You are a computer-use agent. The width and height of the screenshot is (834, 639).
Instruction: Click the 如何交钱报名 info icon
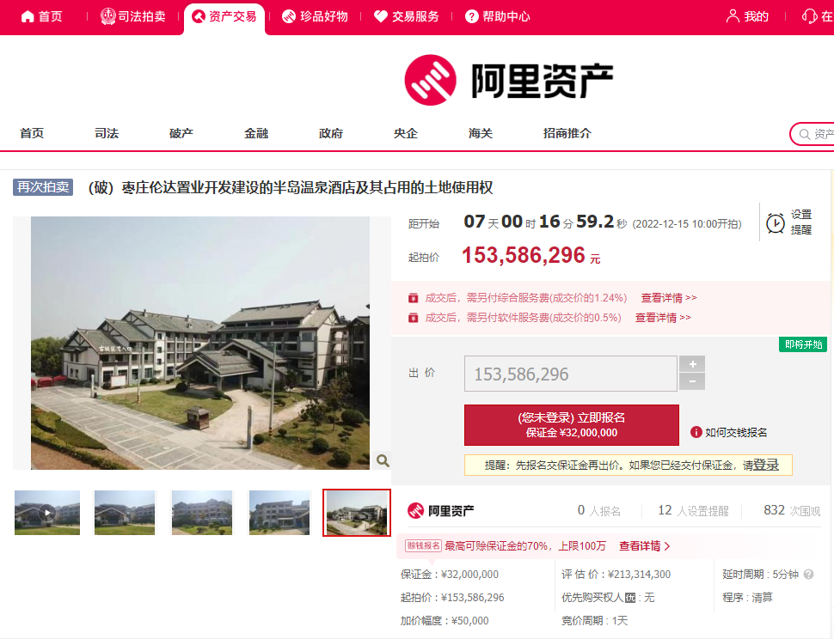point(696,433)
